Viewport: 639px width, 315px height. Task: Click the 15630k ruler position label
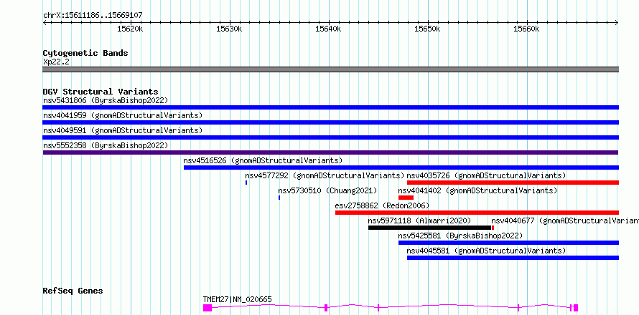(x=229, y=29)
